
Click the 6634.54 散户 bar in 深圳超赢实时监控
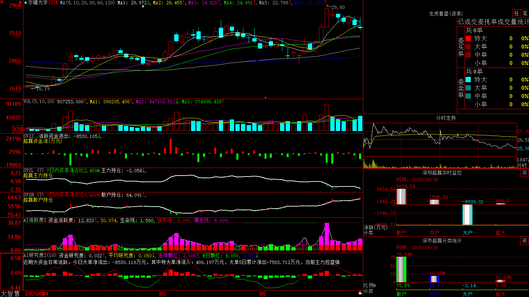[401, 197]
